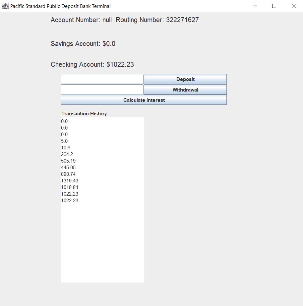This screenshot has width=303, height=306.
Task: Click the Calculate Interest button
Action: (x=144, y=100)
